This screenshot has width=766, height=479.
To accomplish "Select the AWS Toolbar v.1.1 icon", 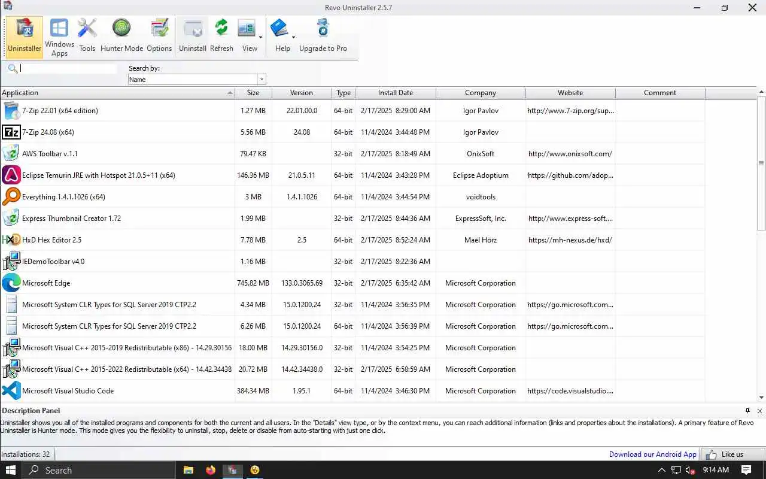I will tap(11, 154).
